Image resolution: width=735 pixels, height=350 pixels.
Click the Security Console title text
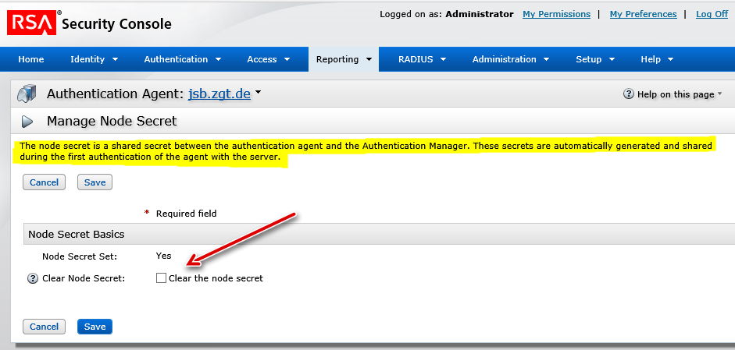(116, 24)
